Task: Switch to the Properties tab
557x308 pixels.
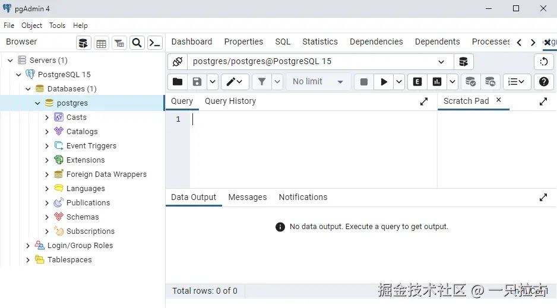Action: point(243,42)
